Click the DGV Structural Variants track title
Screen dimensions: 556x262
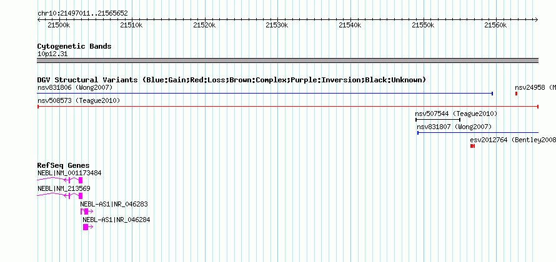(232, 80)
